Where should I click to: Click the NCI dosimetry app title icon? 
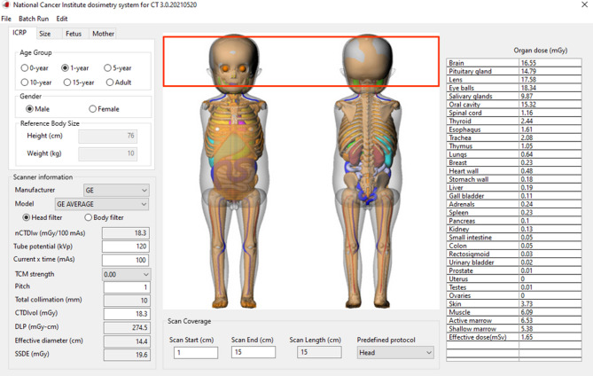click(6, 5)
